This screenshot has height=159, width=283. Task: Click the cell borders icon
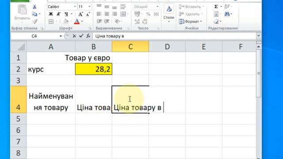coord(51,22)
